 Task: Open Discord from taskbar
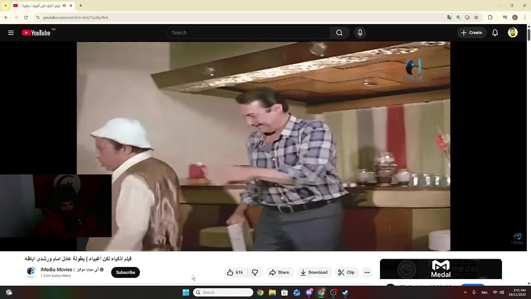click(x=309, y=292)
